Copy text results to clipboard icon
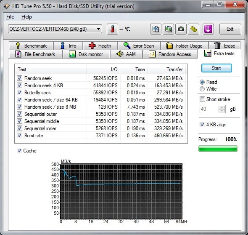248x235 pixels. coord(156,29)
